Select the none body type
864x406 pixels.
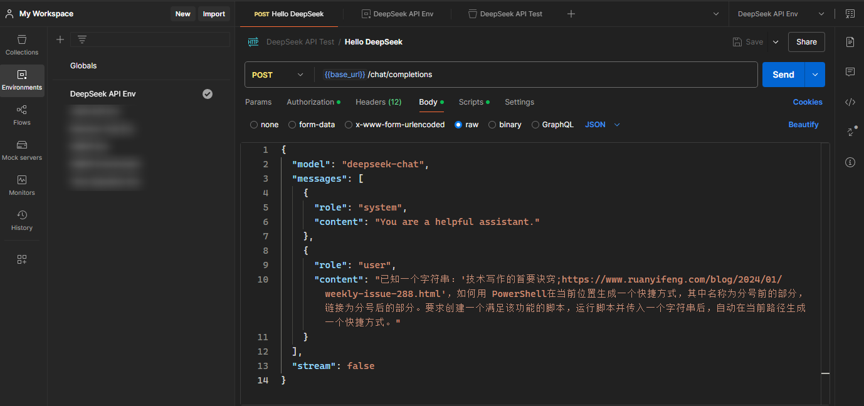click(x=254, y=125)
